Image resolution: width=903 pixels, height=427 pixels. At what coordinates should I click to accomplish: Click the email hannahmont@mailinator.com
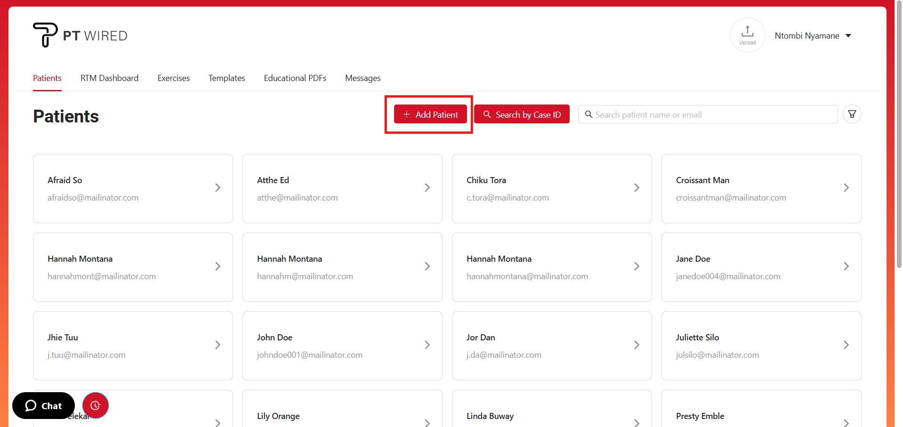pos(102,276)
